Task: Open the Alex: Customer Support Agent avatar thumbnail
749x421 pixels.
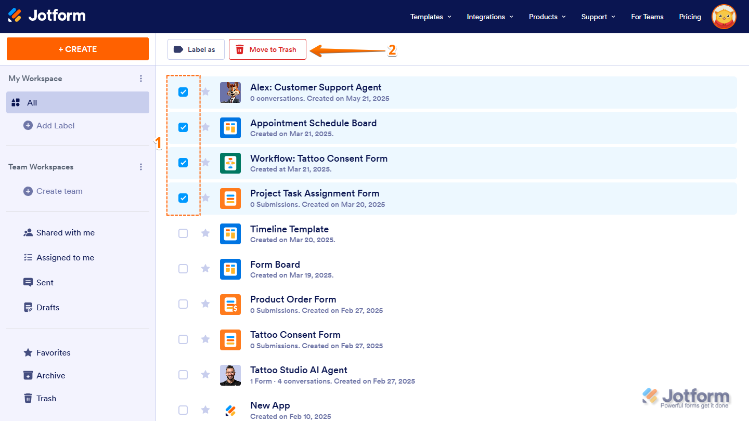Action: (x=230, y=91)
